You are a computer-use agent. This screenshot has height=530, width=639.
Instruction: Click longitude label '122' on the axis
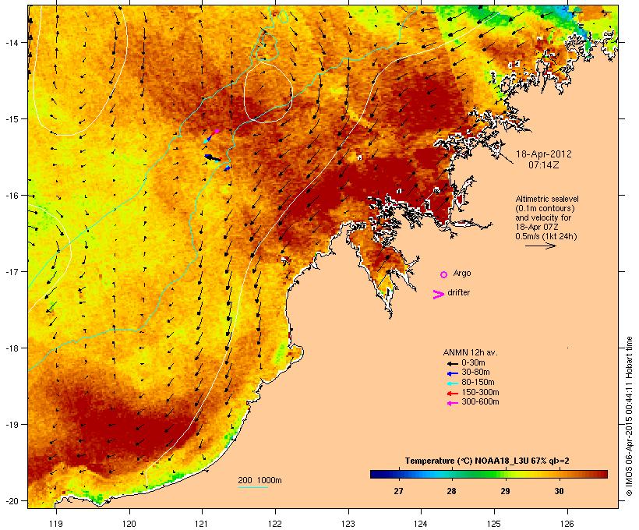pos(275,523)
